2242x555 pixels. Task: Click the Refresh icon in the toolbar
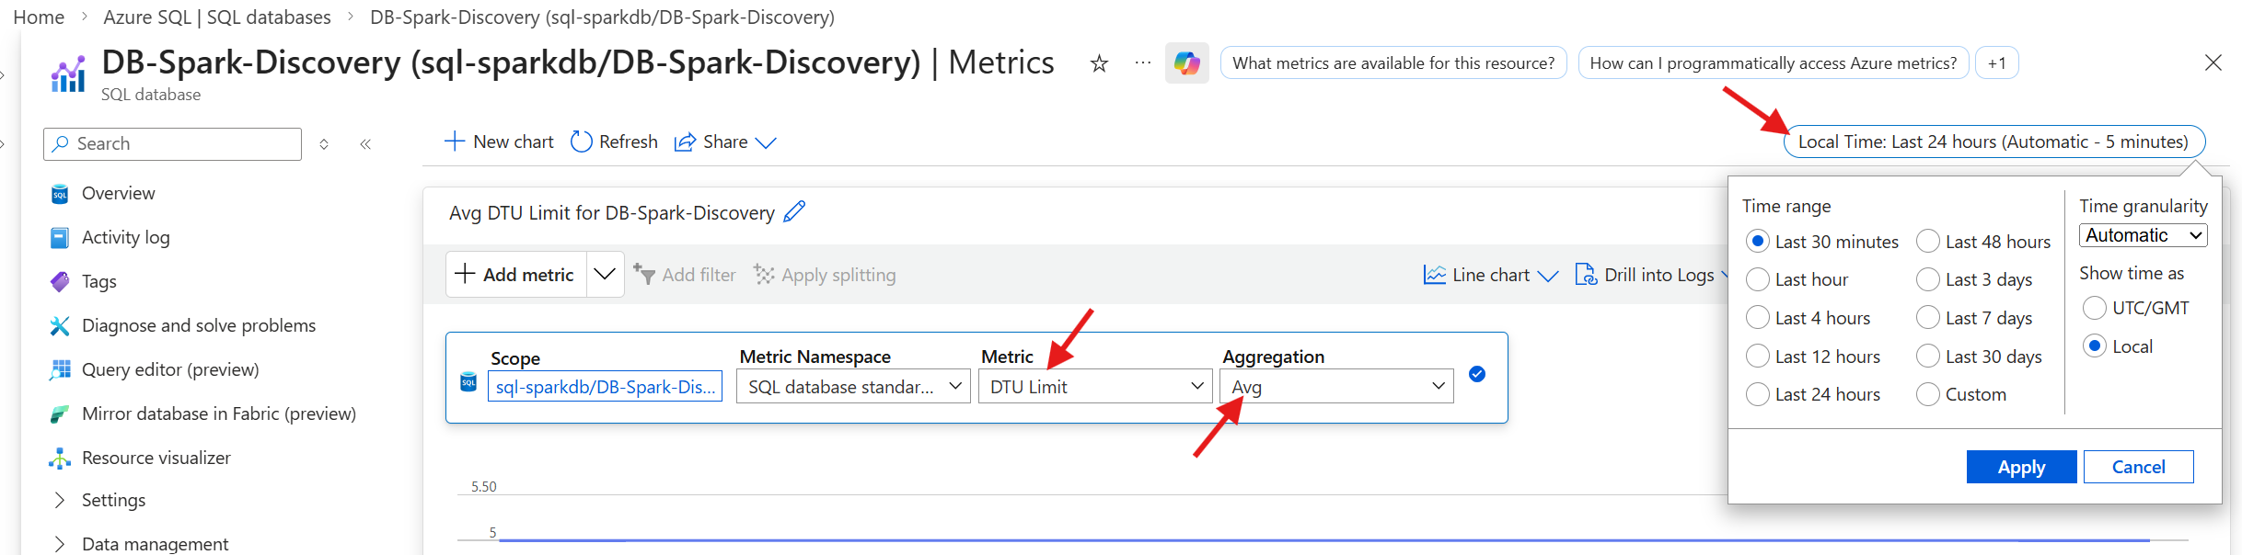click(x=581, y=142)
